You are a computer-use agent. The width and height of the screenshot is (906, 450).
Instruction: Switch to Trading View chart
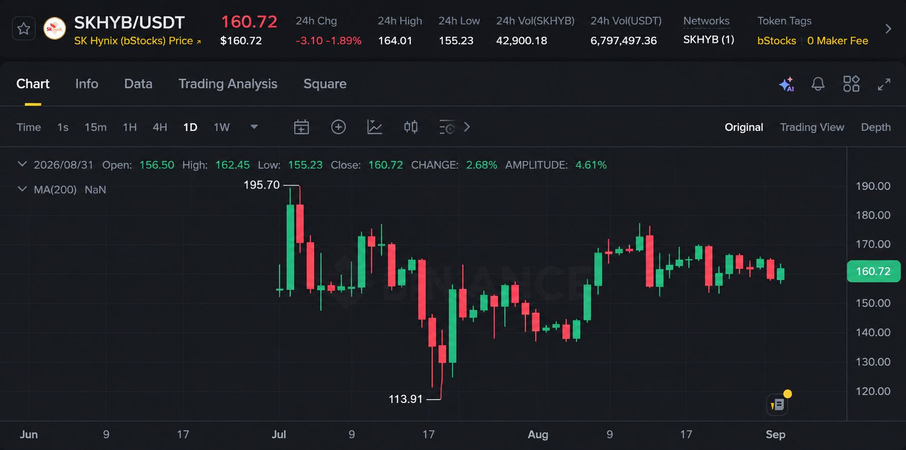click(x=812, y=127)
